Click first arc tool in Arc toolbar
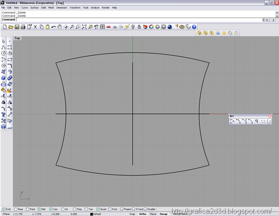The image size is (279, 216). tap(232, 121)
